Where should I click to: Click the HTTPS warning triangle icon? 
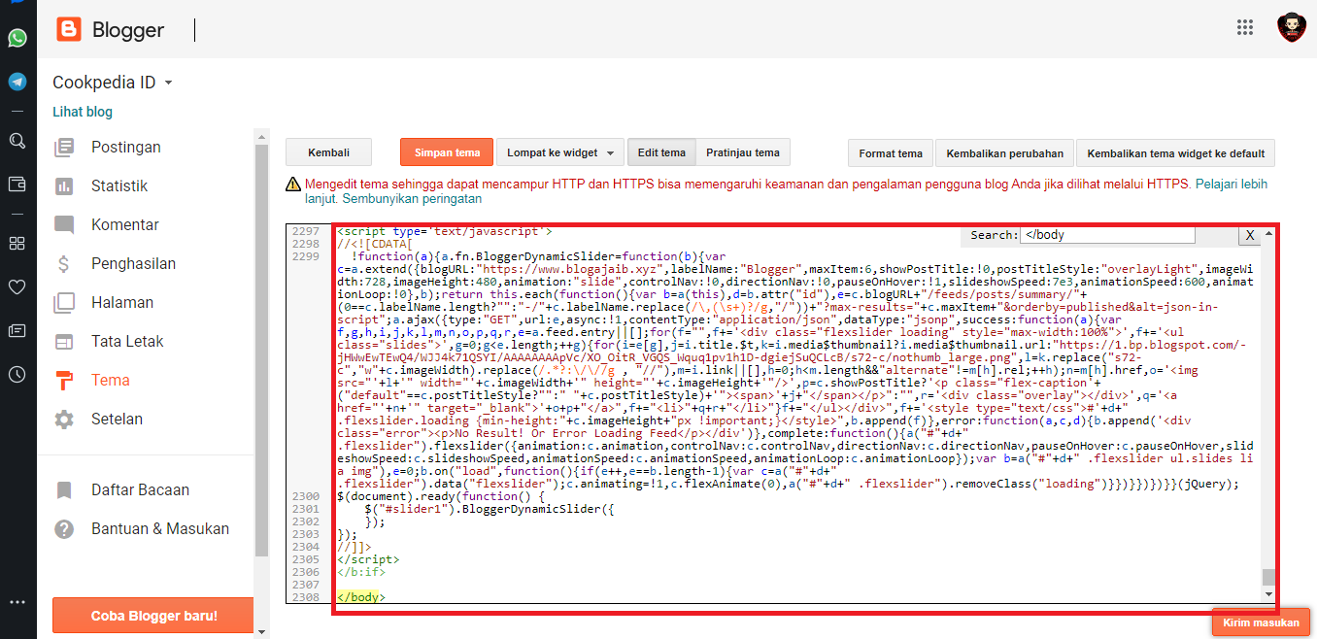click(293, 184)
